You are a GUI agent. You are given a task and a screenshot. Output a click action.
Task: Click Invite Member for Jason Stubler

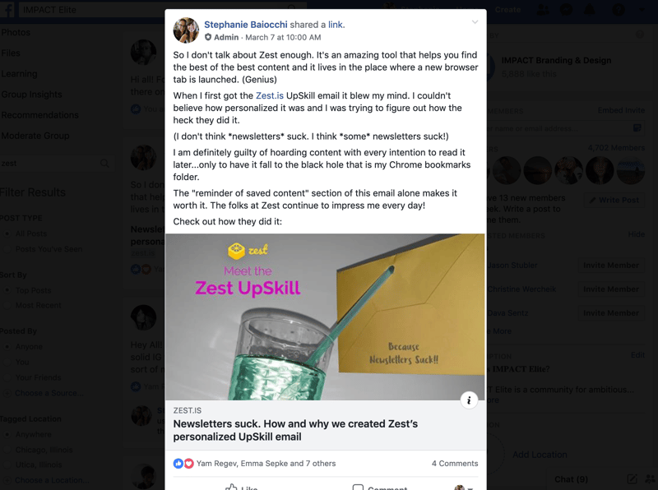[x=611, y=265]
